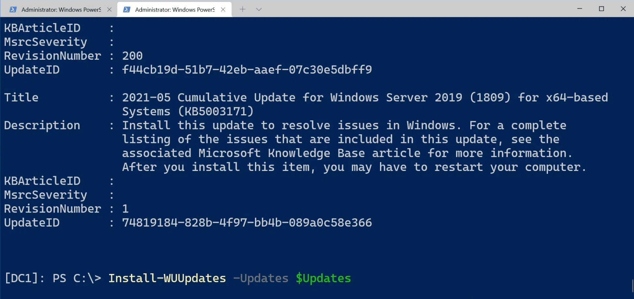This screenshot has width=634, height=299.
Task: Click the UpdateID value starting with f44cb19d
Action: click(x=247, y=70)
